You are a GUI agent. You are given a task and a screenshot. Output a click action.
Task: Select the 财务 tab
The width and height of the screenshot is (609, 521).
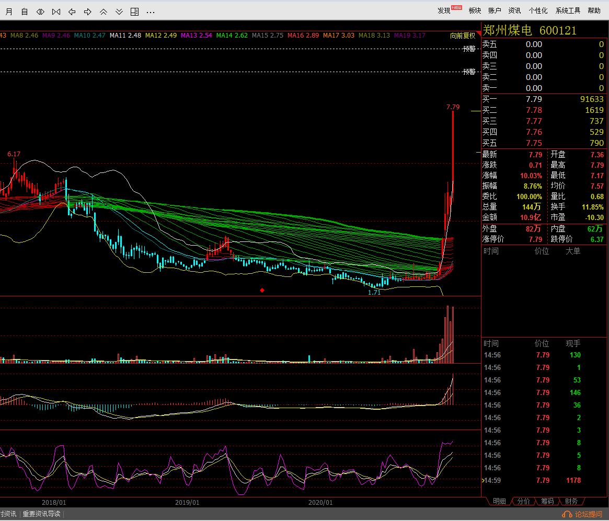click(571, 501)
